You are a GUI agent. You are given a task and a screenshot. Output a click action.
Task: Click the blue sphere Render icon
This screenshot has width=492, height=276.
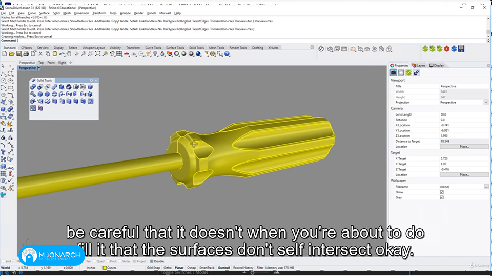coord(198,54)
